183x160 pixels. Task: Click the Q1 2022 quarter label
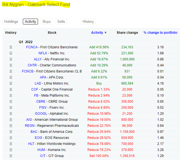pyautogui.click(x=26, y=42)
